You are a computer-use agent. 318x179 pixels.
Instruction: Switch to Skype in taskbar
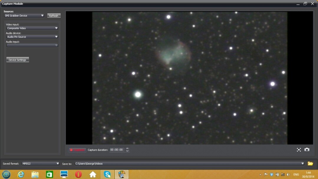point(107,174)
